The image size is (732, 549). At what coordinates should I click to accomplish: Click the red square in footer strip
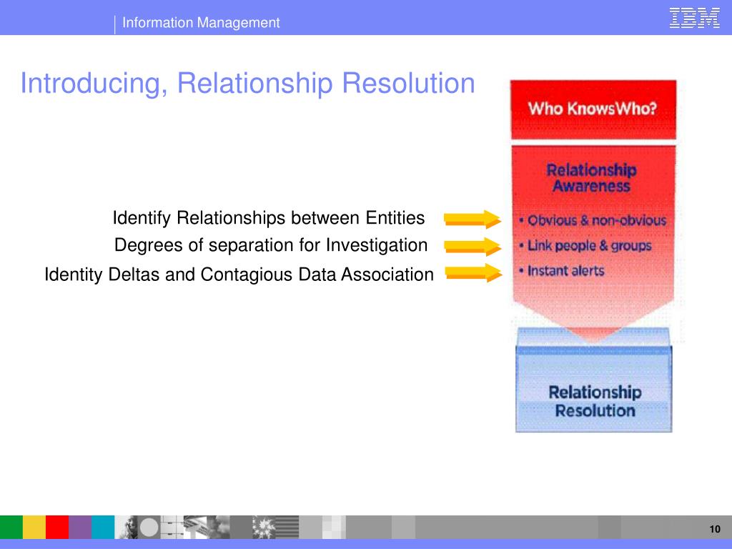[x=57, y=528]
